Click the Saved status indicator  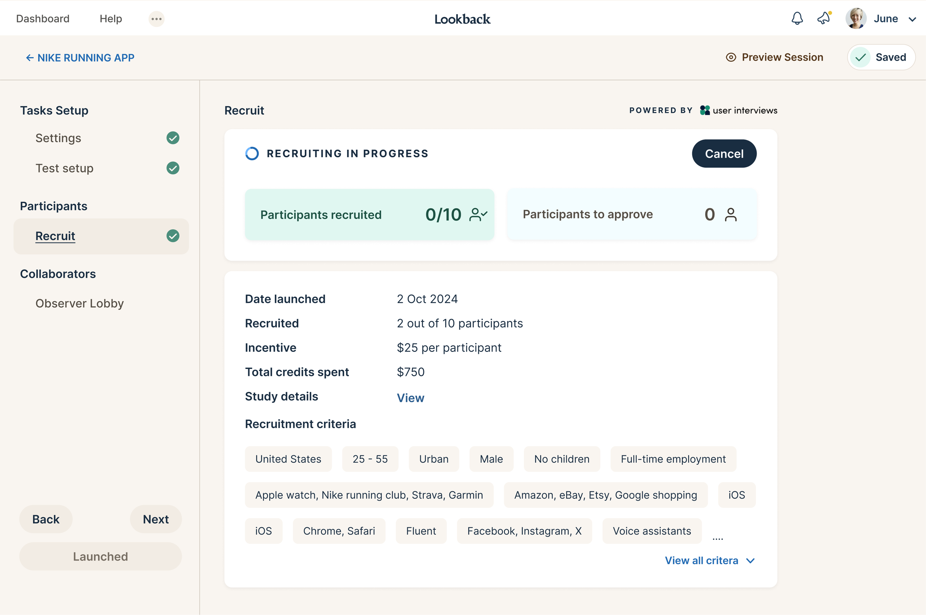click(x=881, y=57)
